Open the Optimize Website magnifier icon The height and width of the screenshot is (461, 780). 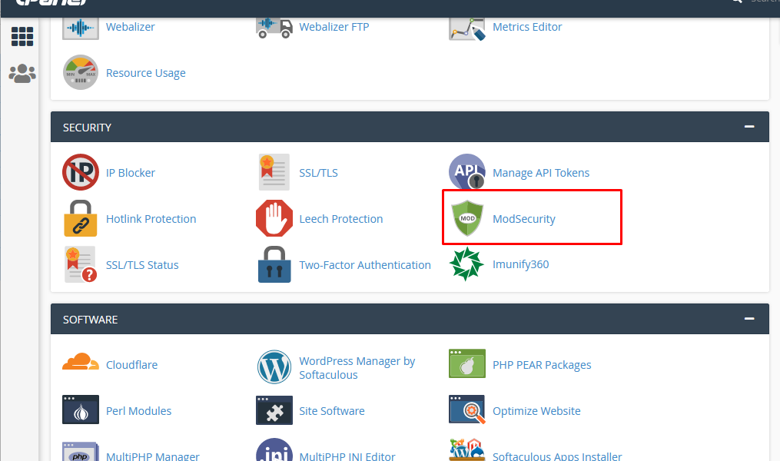(x=467, y=410)
